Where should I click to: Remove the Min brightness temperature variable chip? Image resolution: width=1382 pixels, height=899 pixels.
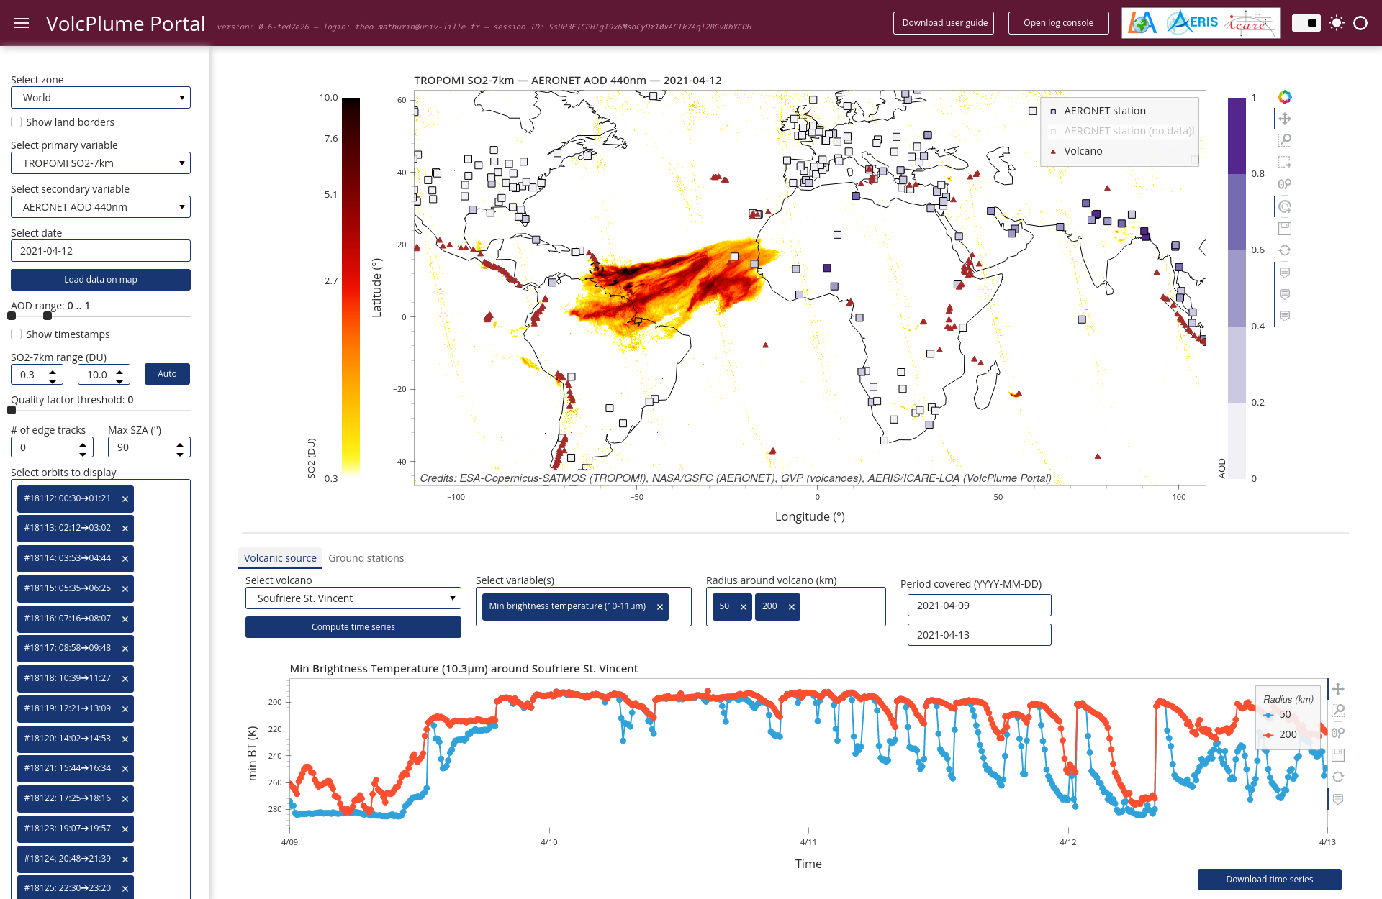[x=660, y=607]
